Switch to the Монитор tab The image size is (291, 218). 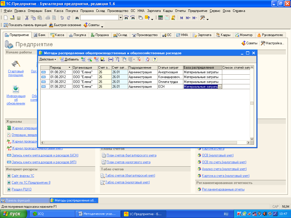tap(244, 35)
